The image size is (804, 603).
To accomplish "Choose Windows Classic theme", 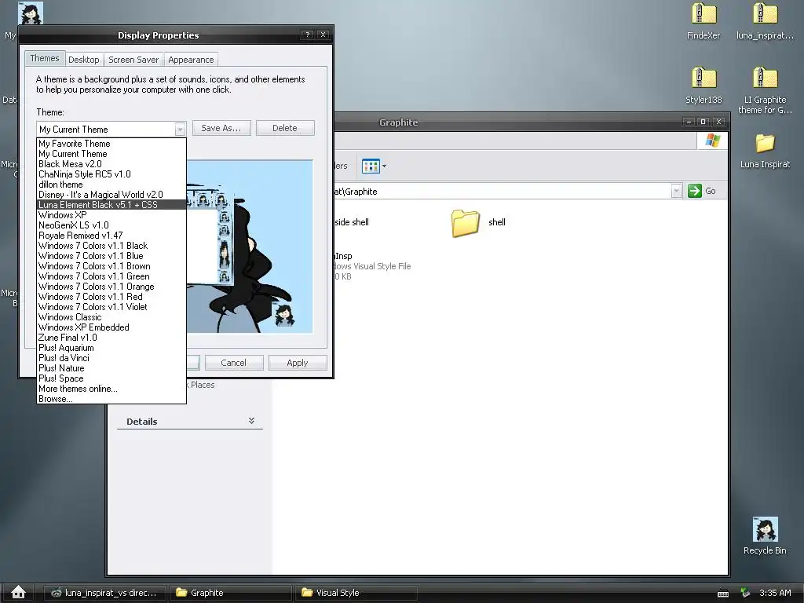I will coord(111,317).
